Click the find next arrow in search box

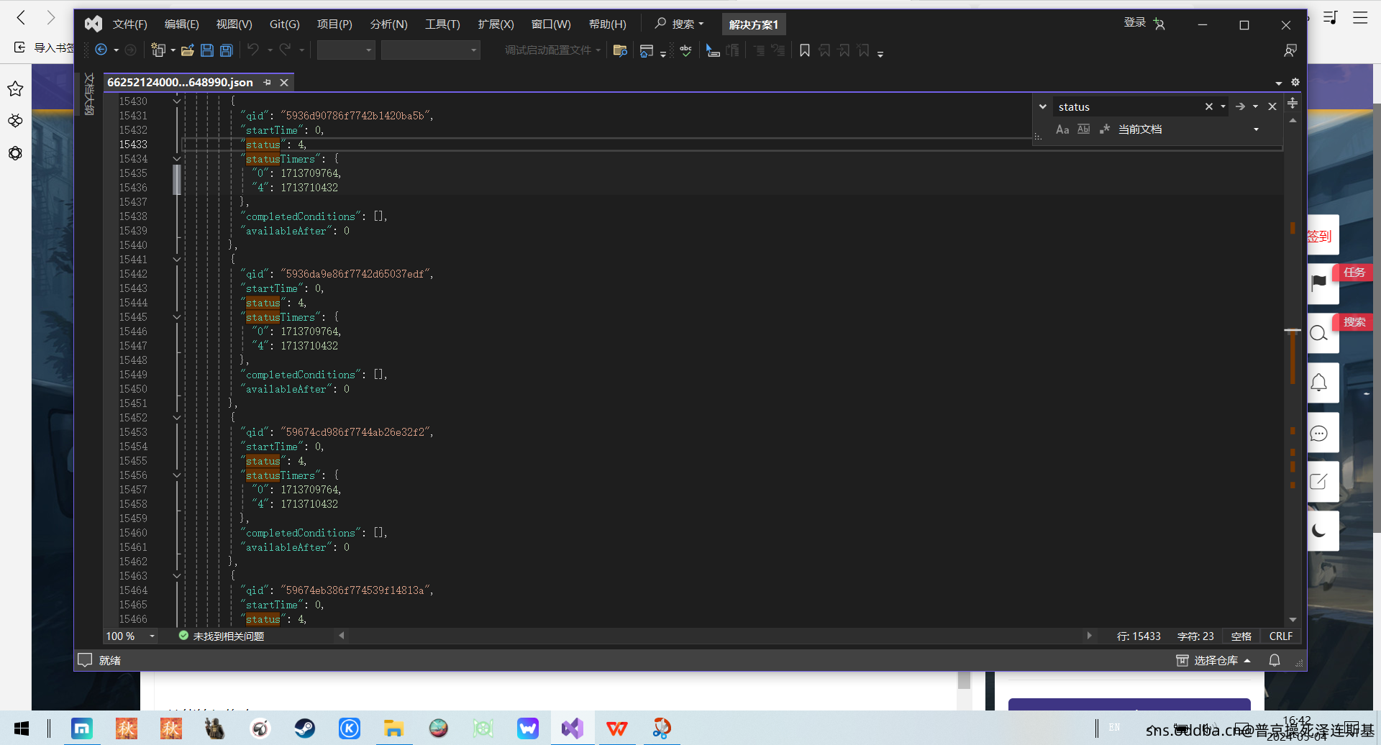click(1240, 106)
